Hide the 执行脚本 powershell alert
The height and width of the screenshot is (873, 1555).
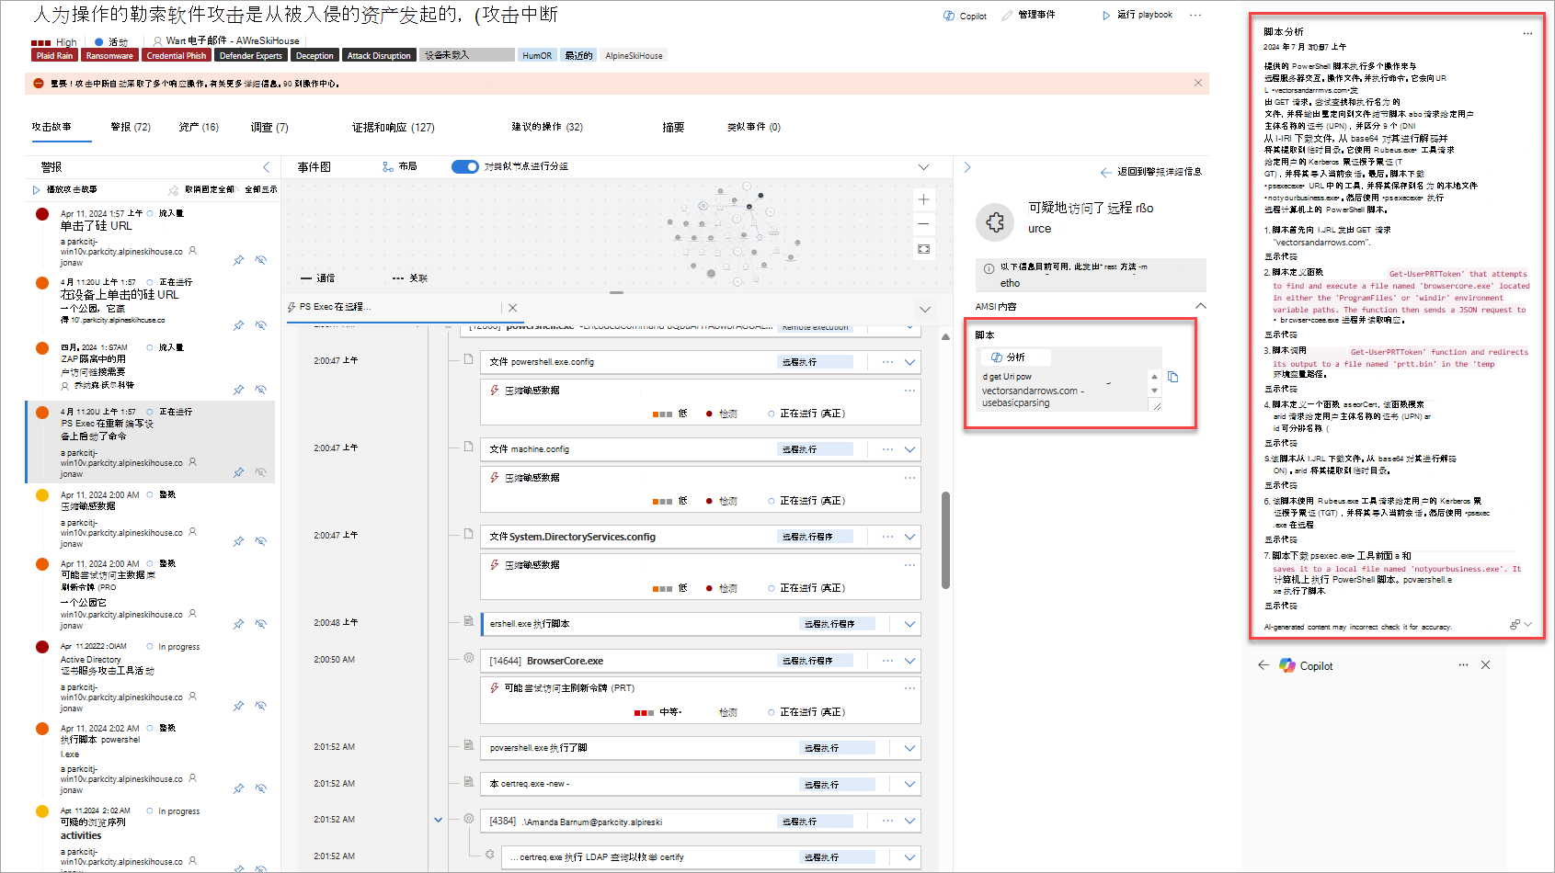(x=261, y=788)
